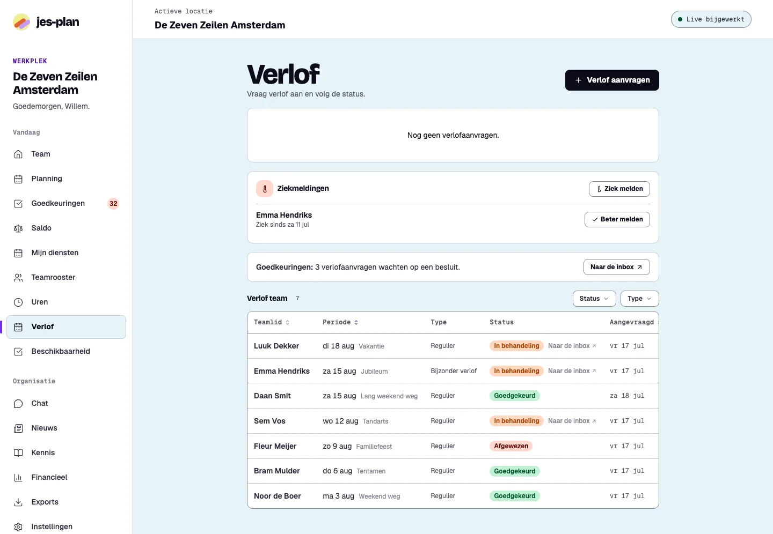Click the 'di 18 aug' period cell
Image resolution: width=773 pixels, height=534 pixels.
(x=338, y=346)
